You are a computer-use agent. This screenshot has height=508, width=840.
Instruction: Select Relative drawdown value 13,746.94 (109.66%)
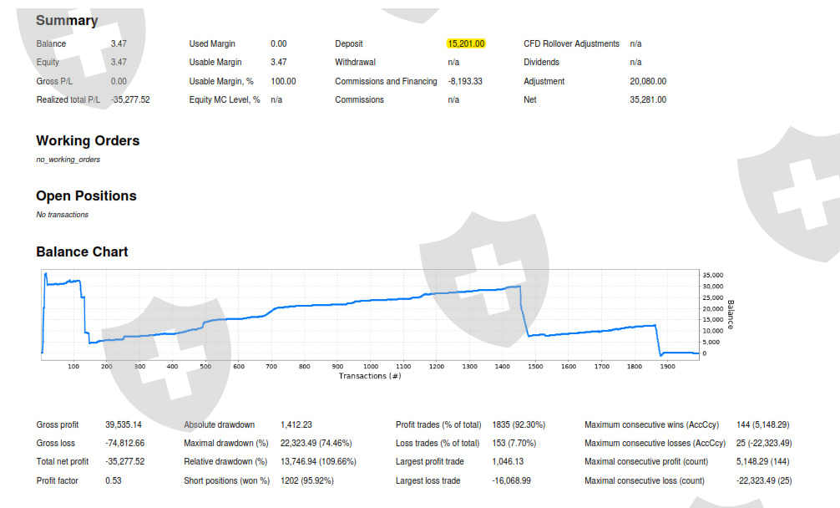pyautogui.click(x=318, y=461)
